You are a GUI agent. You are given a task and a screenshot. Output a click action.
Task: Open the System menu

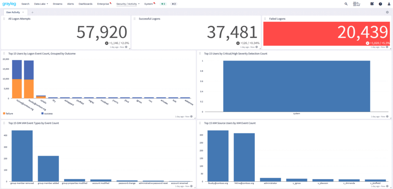pos(149,4)
